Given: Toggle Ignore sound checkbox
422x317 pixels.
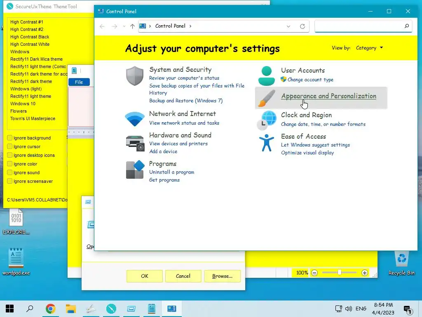Looking at the screenshot, I should [x=10, y=172].
